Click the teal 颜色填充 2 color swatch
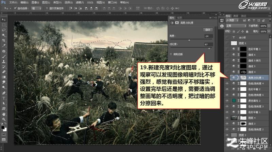 click(x=234, y=101)
